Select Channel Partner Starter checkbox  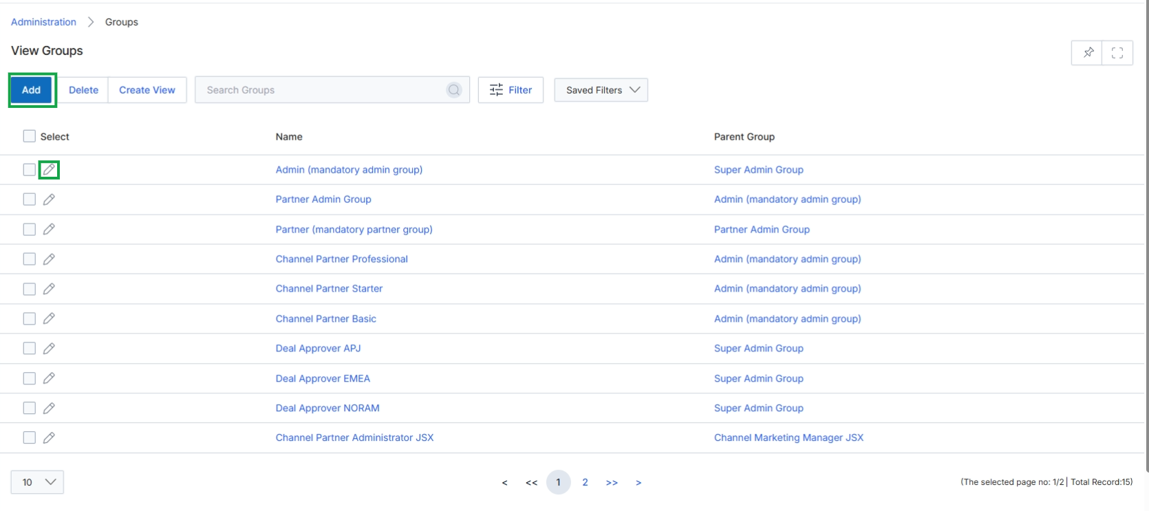[x=29, y=289]
